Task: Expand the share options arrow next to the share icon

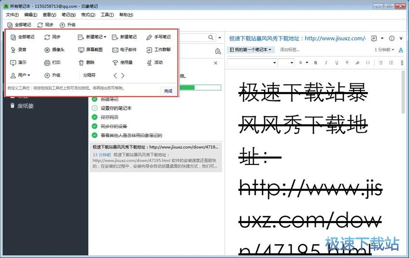Action: [x=382, y=38]
